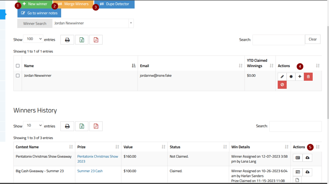Open Merge Winners
The height and width of the screenshot is (184, 329).
[73, 4]
